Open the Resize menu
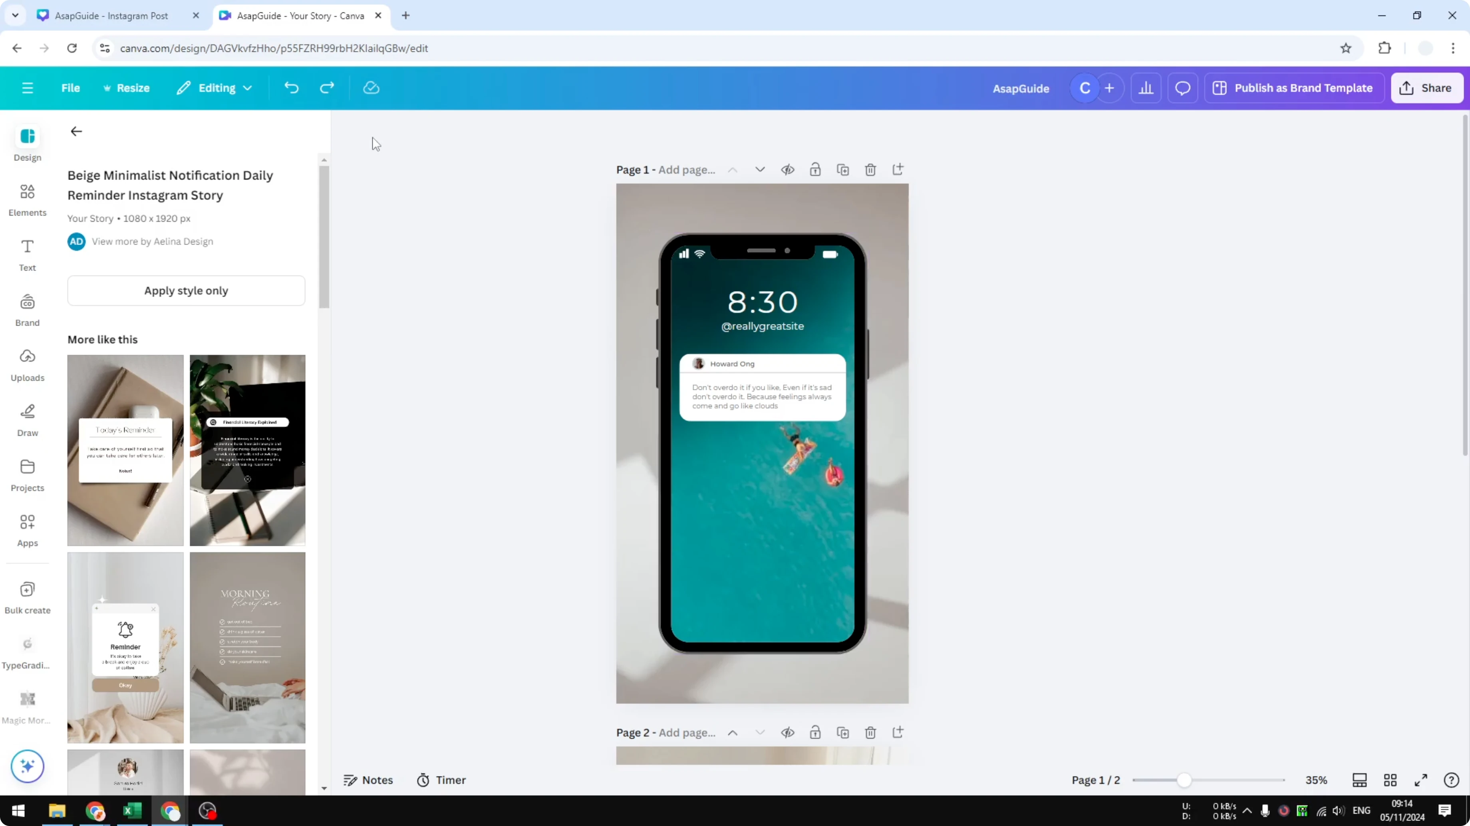Viewport: 1470px width, 826px height. point(126,88)
